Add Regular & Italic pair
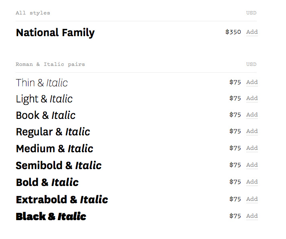This screenshot has width=286, height=239. (252, 131)
